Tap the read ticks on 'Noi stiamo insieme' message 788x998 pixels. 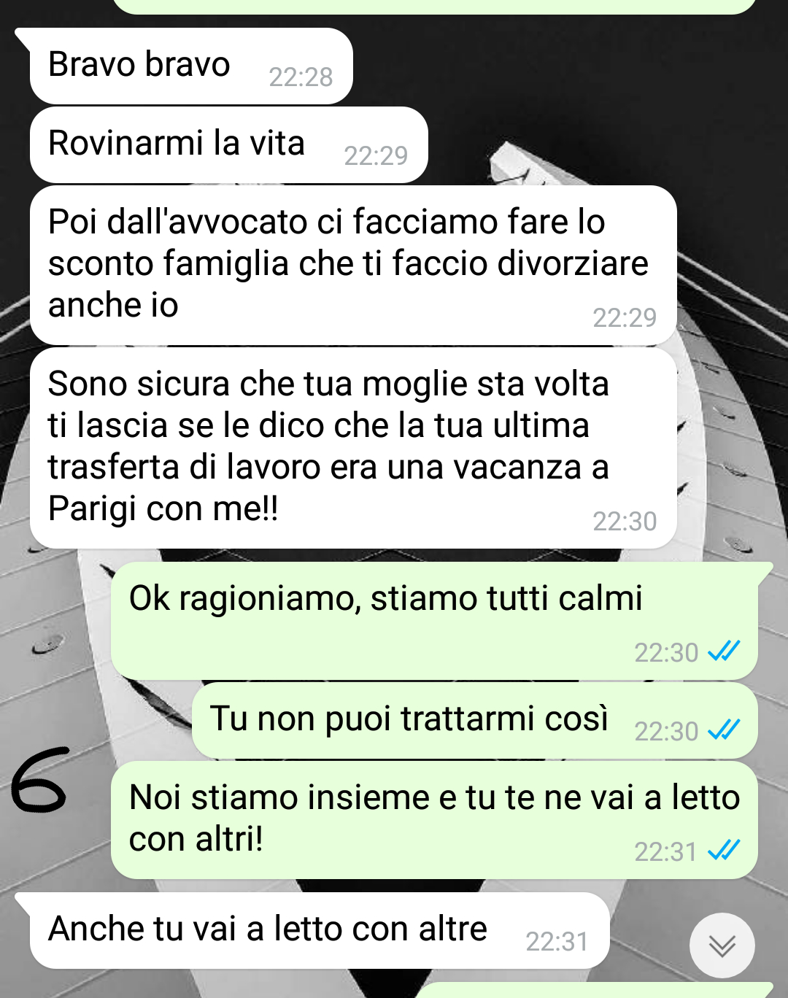[x=724, y=851]
